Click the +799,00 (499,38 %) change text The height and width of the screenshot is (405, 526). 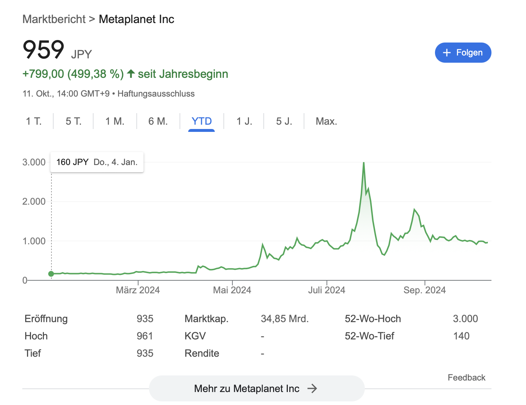pyautogui.click(x=73, y=74)
